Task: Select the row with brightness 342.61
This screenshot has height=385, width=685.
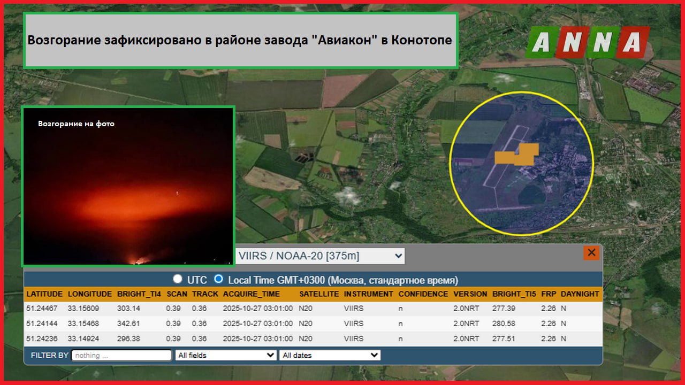Action: coord(313,324)
